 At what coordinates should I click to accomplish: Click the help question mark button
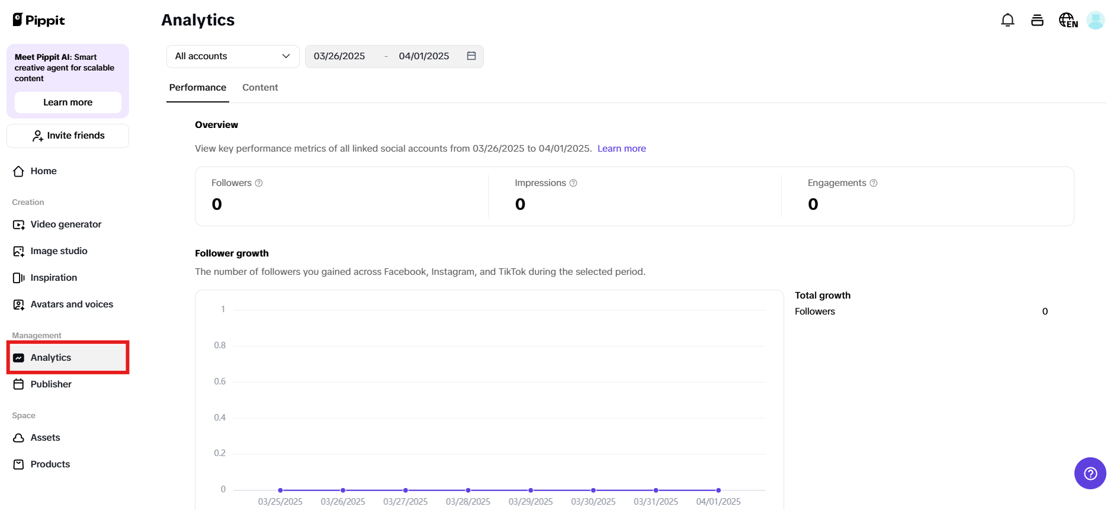click(x=1090, y=473)
